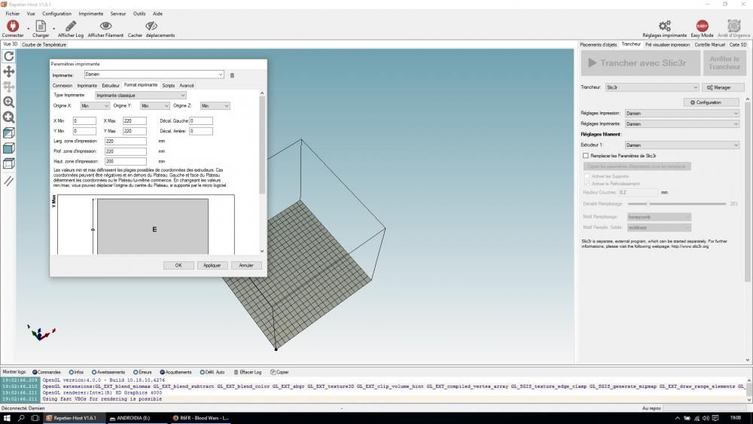Activate the red Easy Mode icon
This screenshot has width=753, height=424.
click(x=702, y=26)
